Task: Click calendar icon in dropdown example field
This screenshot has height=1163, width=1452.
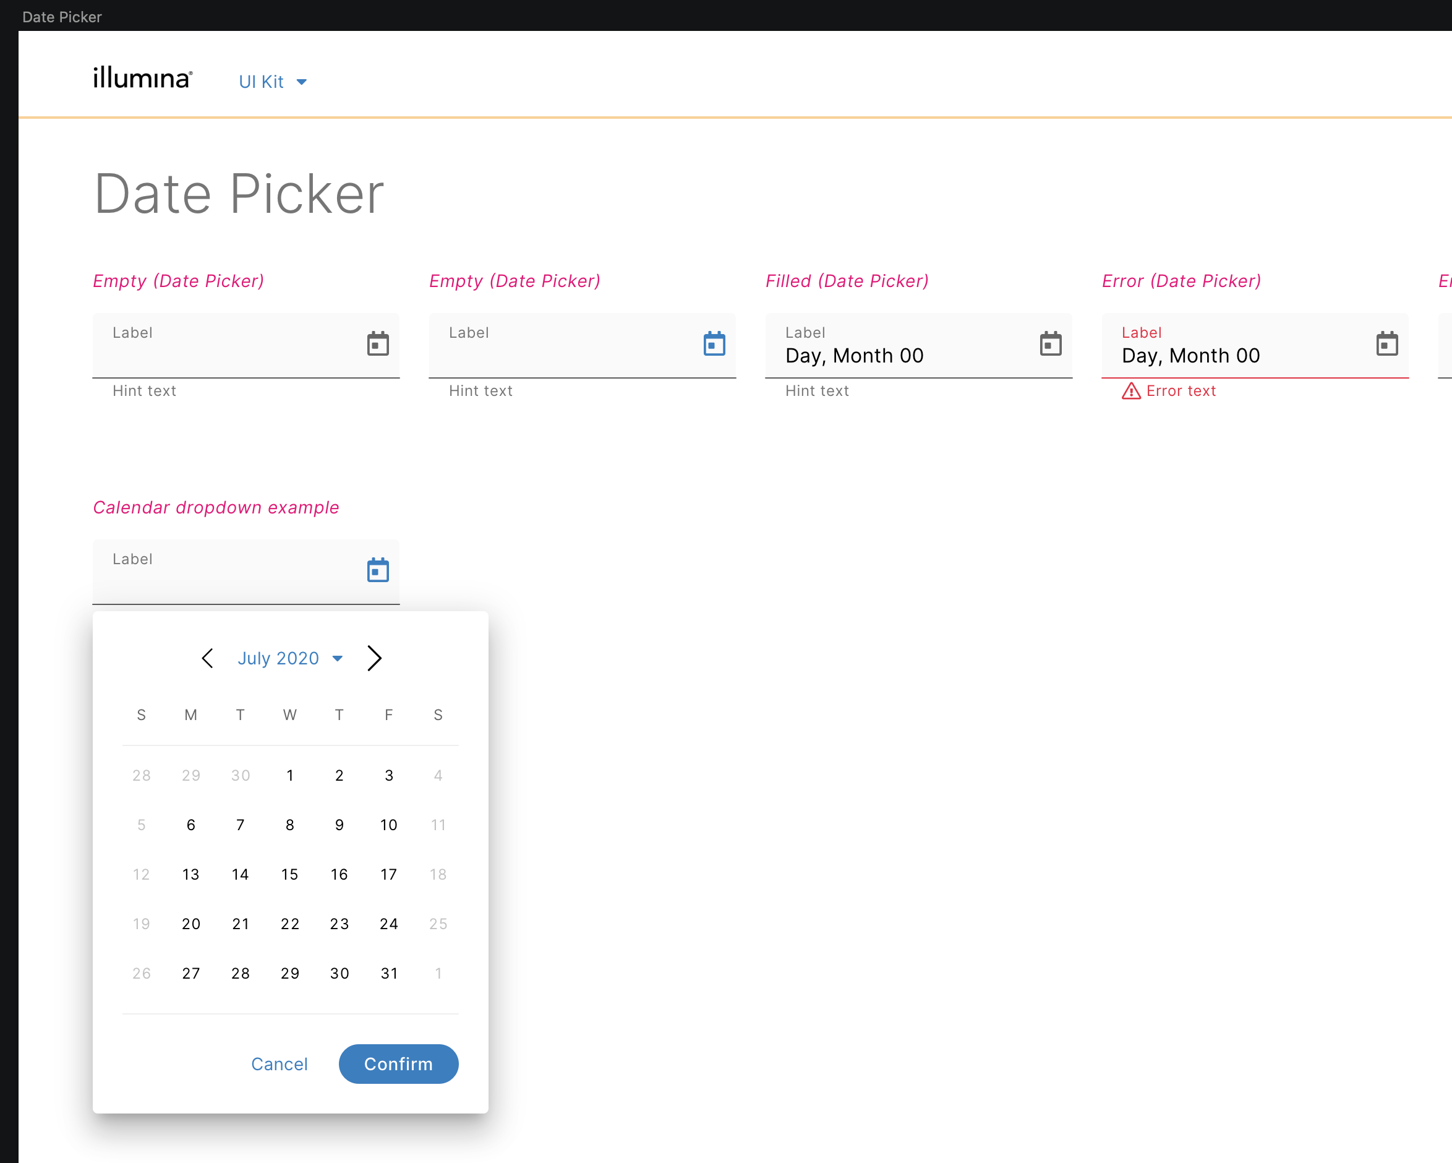Action: 378,570
